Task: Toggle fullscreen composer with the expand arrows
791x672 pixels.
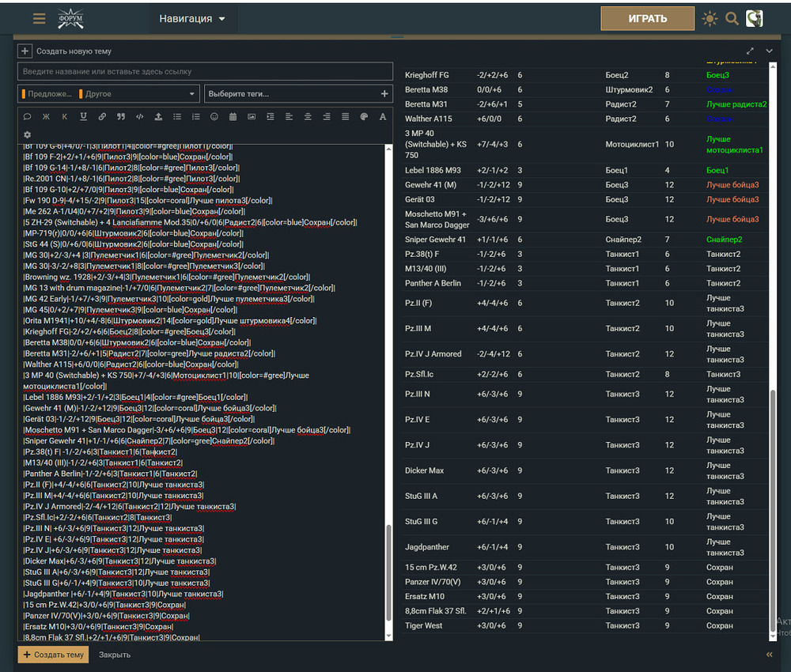Action: (x=750, y=51)
